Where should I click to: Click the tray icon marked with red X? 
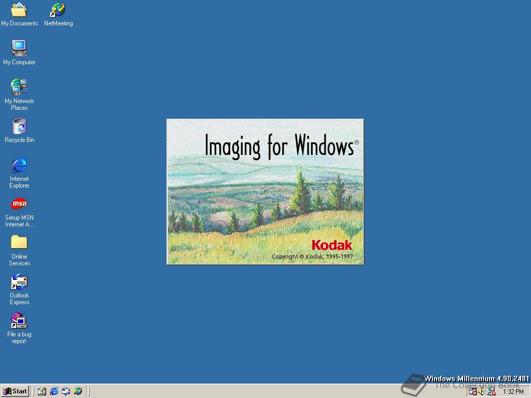(x=491, y=391)
